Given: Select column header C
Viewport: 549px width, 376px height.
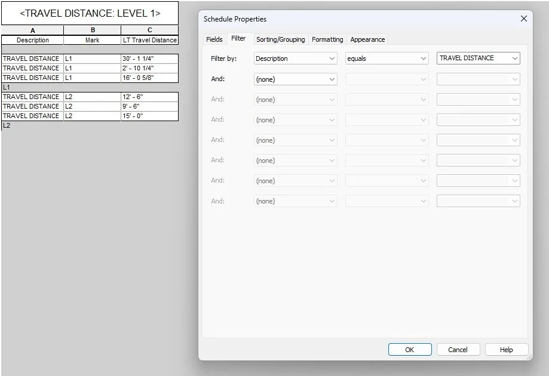Looking at the screenshot, I should (x=150, y=30).
